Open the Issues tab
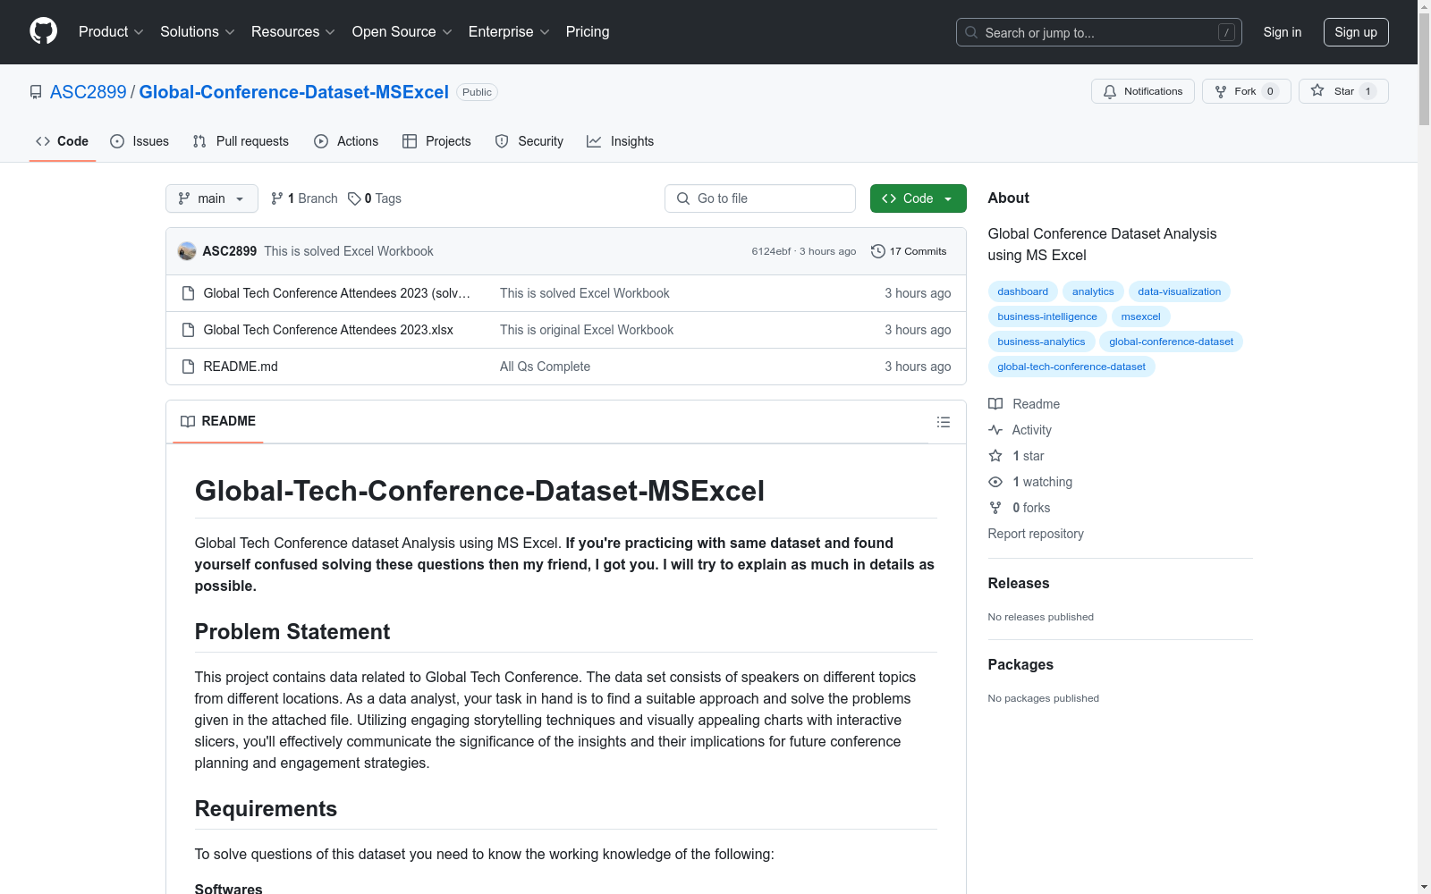 (140, 141)
